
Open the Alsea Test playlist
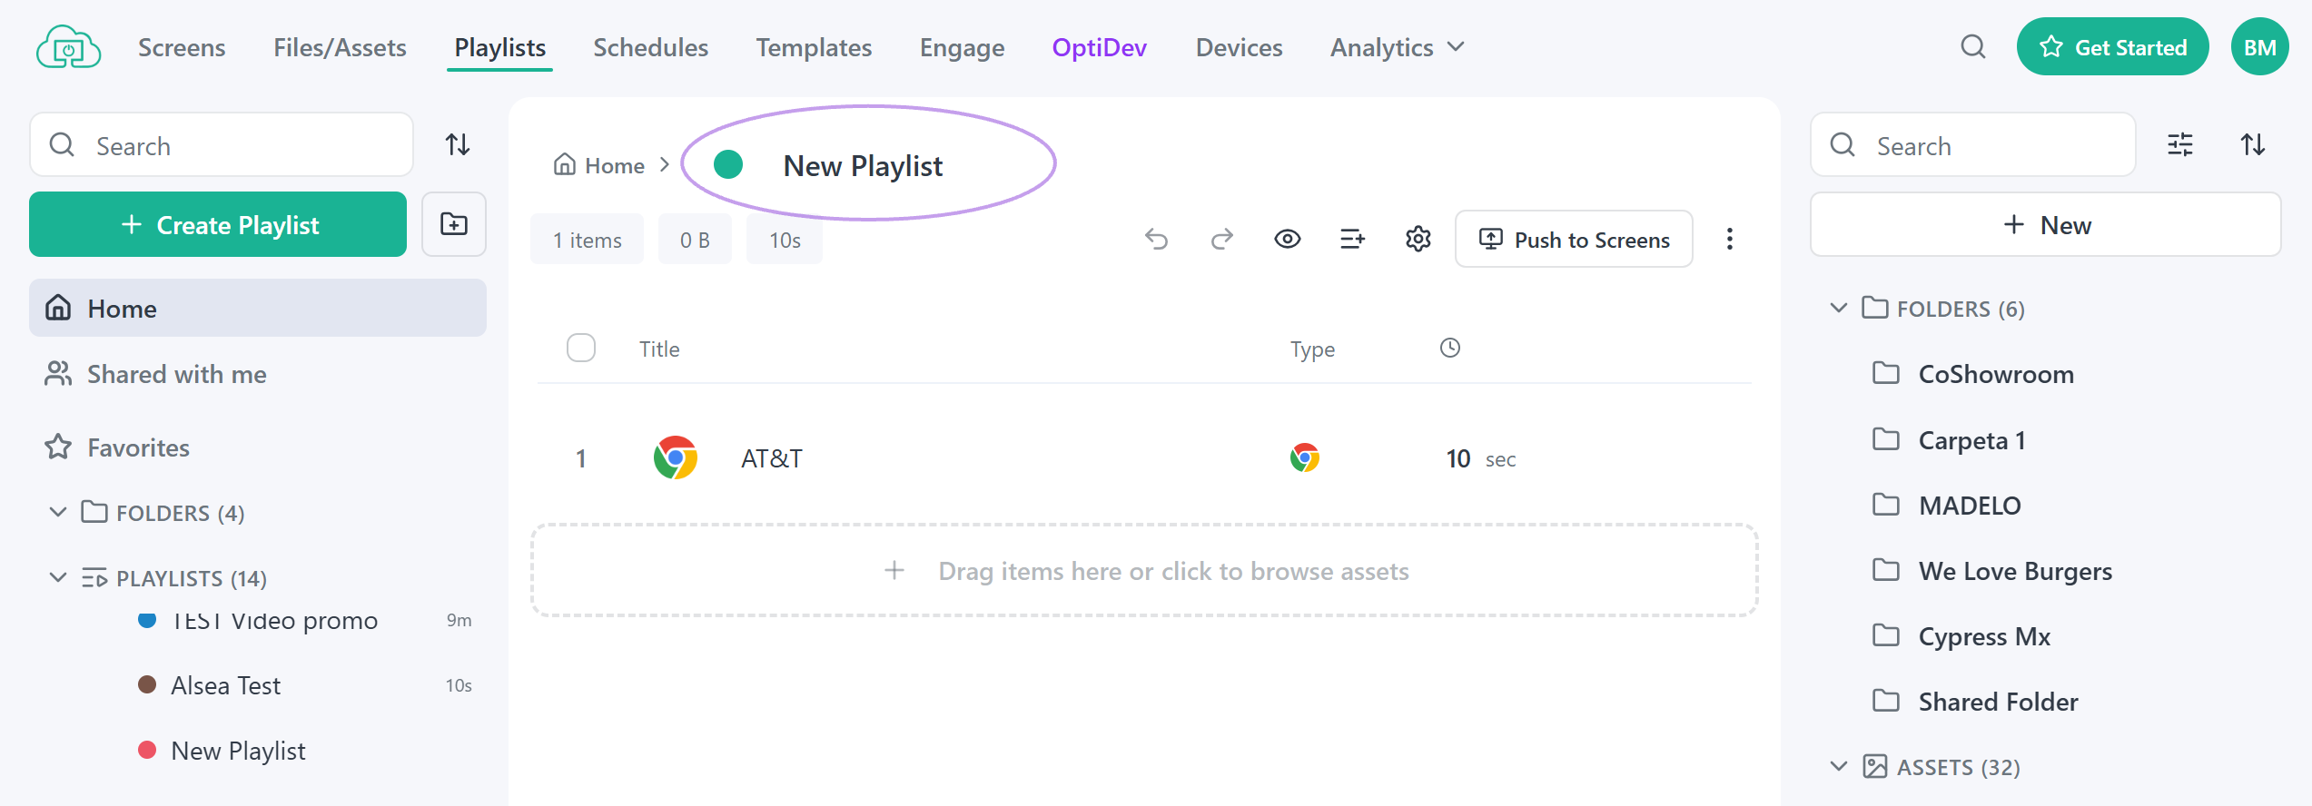[x=225, y=685]
